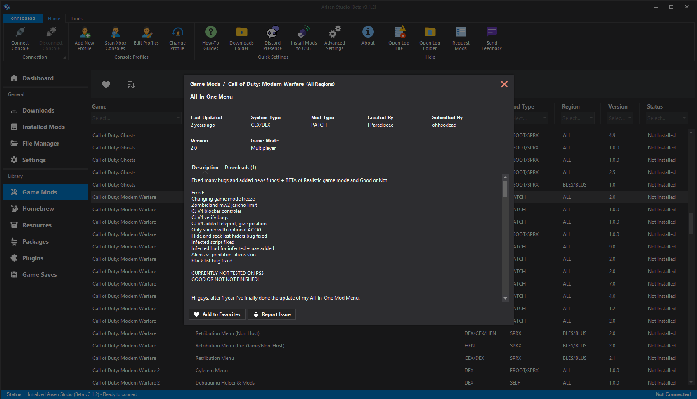The height and width of the screenshot is (399, 697).
Task: Open the ohhsodead profile tab
Action: tap(23, 18)
